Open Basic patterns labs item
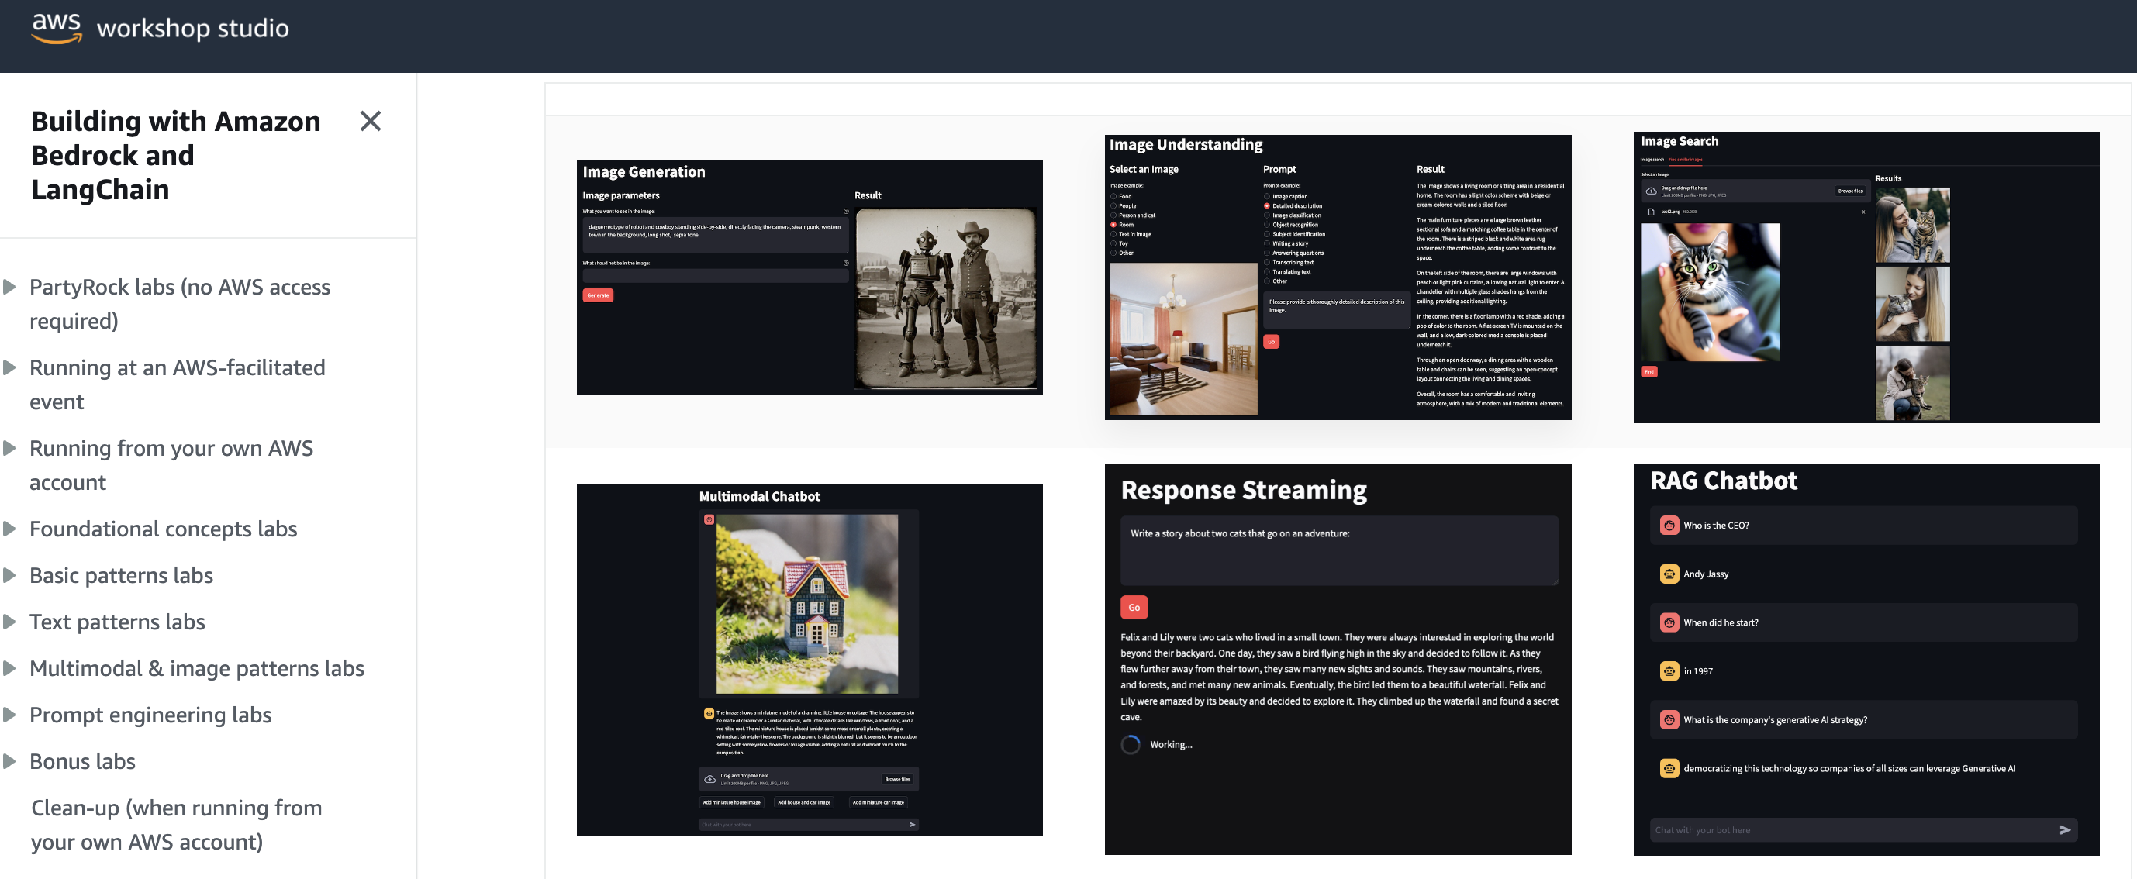The image size is (2137, 879). click(121, 574)
